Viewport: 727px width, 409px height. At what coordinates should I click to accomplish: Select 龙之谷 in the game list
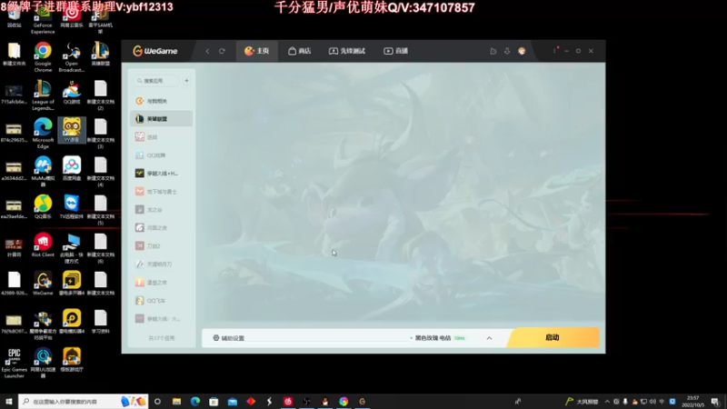pyautogui.click(x=162, y=210)
